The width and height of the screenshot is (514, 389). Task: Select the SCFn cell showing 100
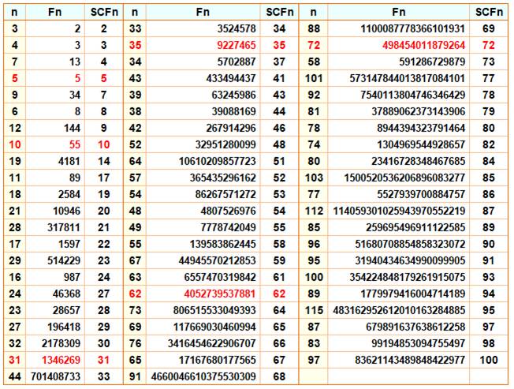click(488, 360)
